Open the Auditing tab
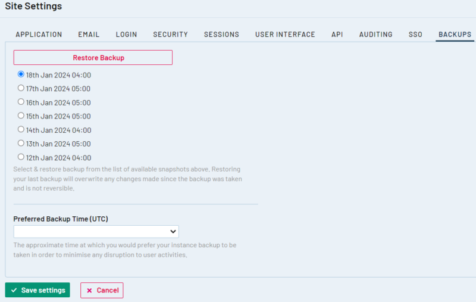The width and height of the screenshot is (476, 302). point(376,35)
